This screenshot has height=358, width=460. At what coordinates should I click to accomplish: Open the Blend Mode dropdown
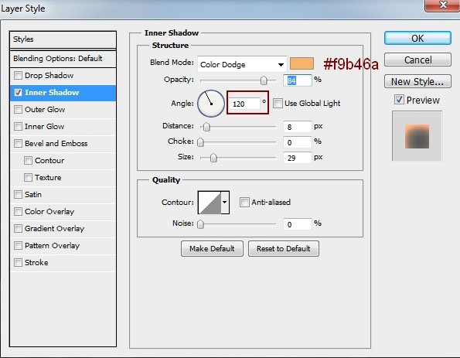point(242,64)
